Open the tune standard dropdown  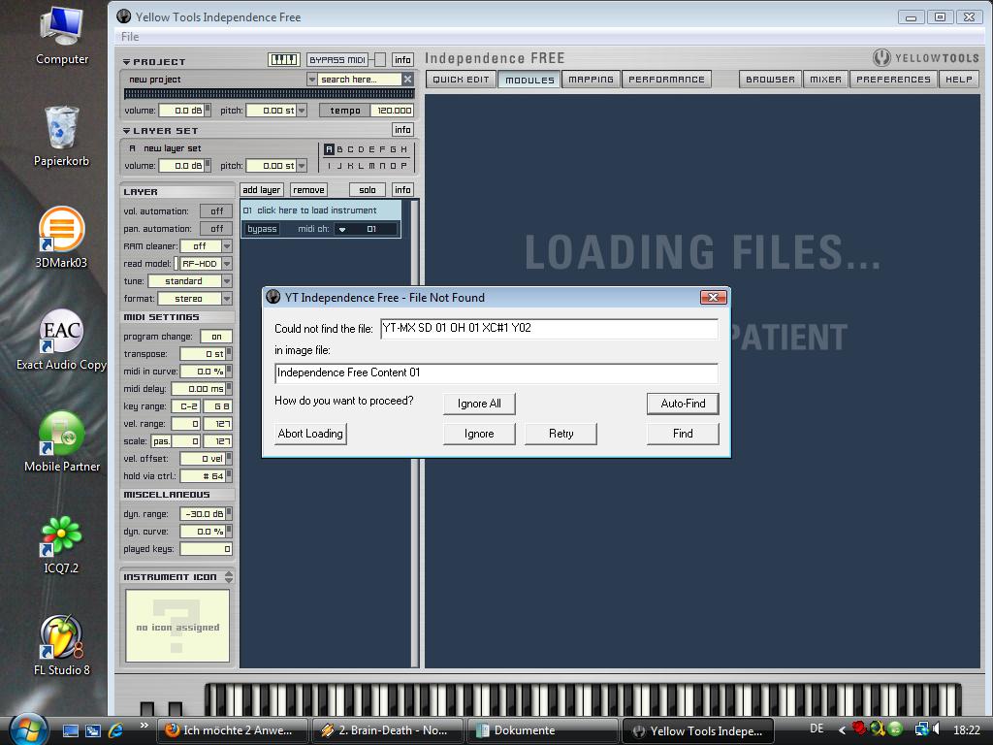click(227, 280)
